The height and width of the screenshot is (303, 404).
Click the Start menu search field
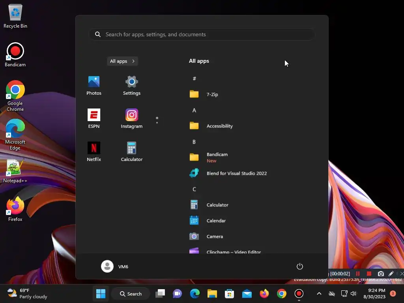click(202, 34)
